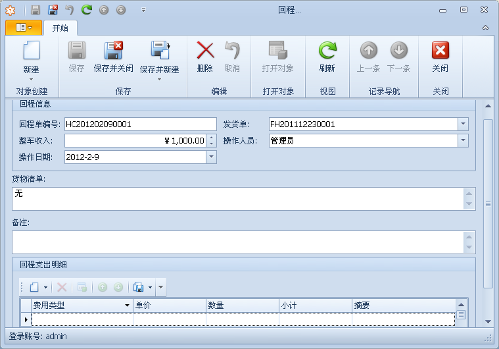
Task: Click save-and-close icon in quick access bar
Action: pyautogui.click(x=53, y=10)
